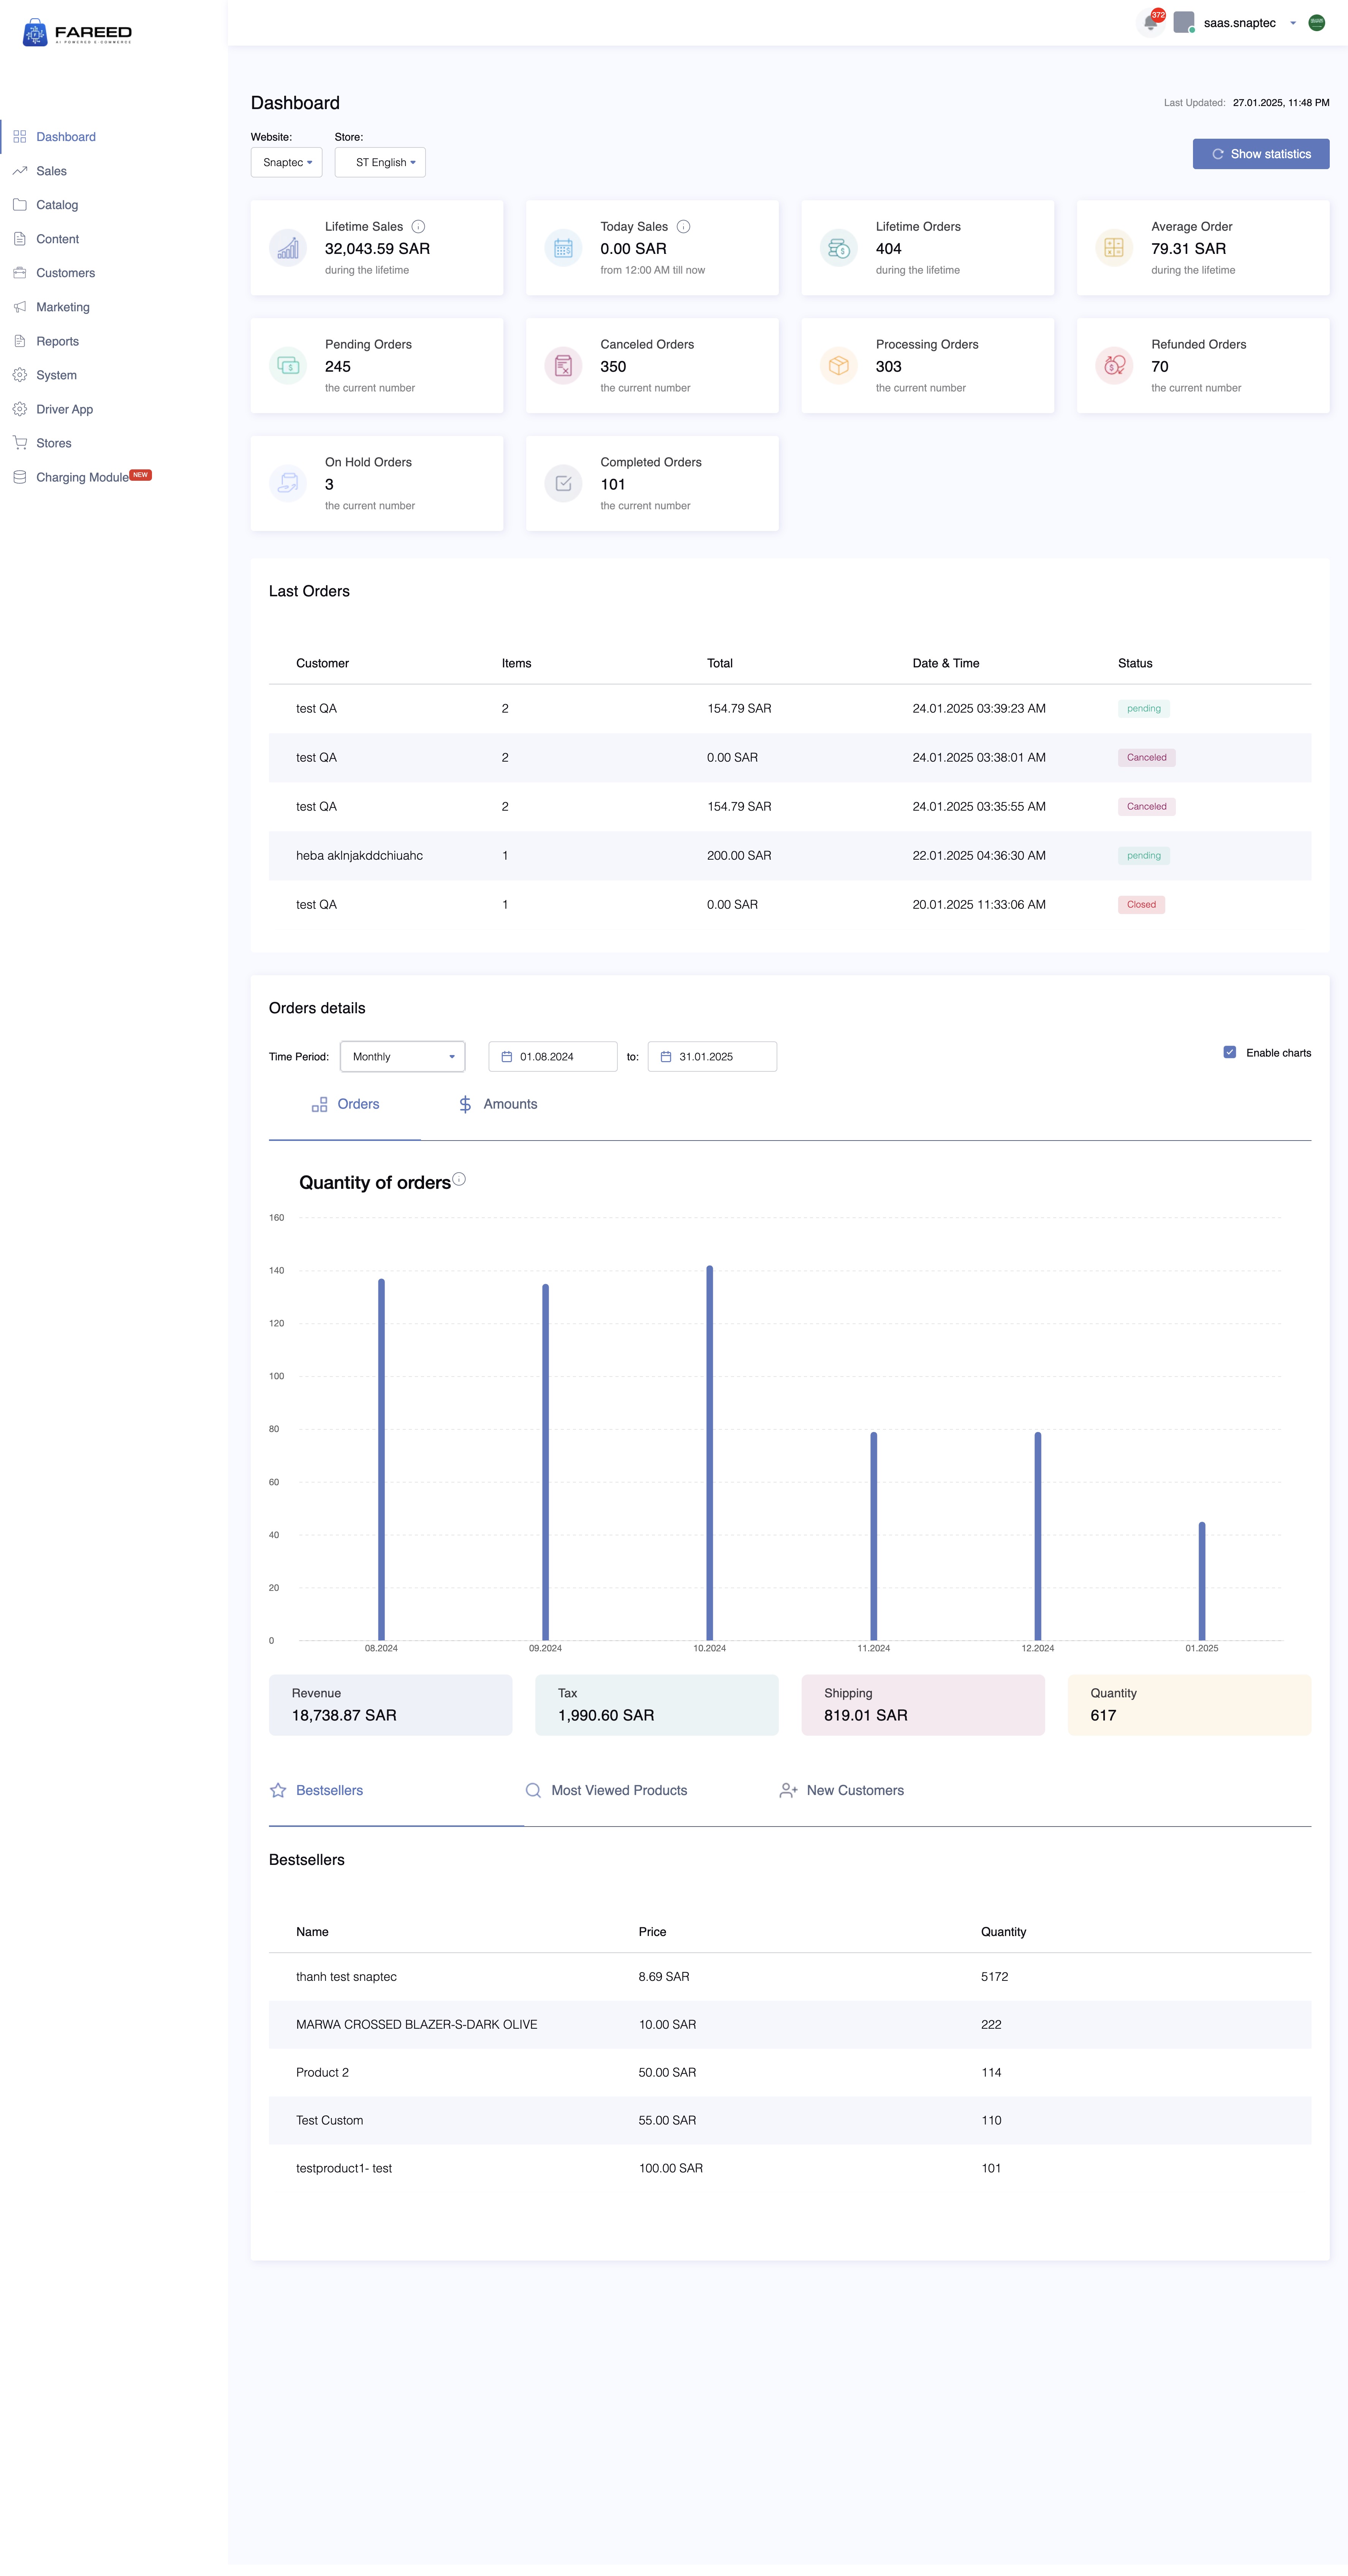Click the heba aklnjakddchiuahc order row

point(790,856)
